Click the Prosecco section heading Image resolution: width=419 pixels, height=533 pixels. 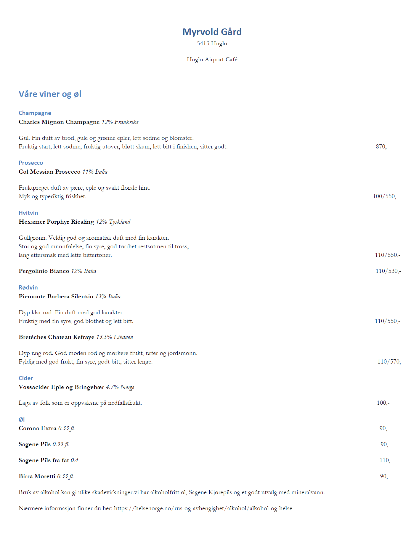pyautogui.click(x=31, y=163)
